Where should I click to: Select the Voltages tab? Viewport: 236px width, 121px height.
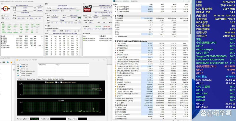[38, 79]
